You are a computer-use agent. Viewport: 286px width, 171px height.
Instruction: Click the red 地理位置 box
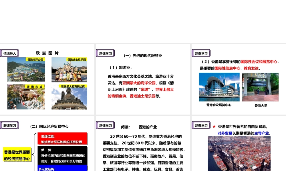click(62, 139)
